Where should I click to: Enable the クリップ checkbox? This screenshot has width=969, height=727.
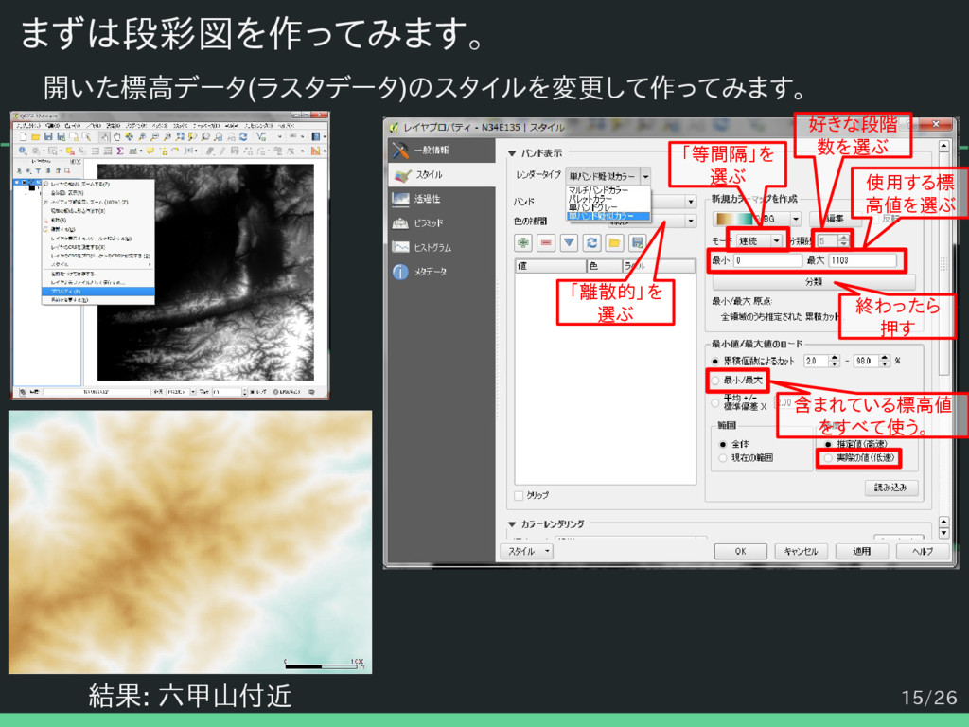tap(520, 495)
